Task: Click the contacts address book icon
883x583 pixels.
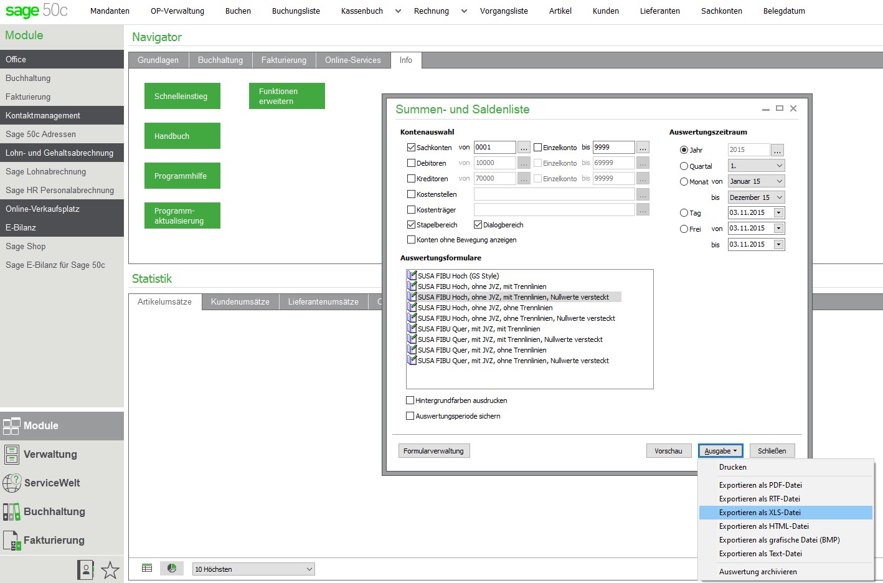Action: click(85, 569)
